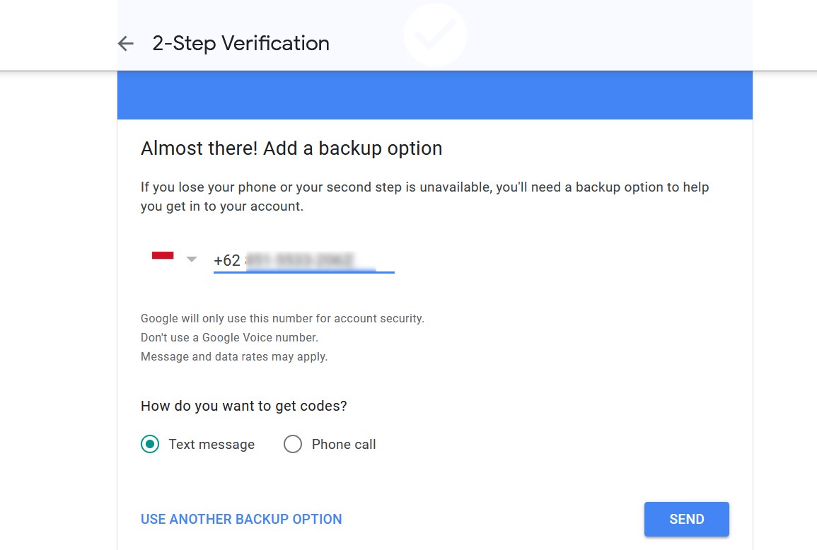817x550 pixels.
Task: Focus the blurred phone number field
Action: pos(311,260)
